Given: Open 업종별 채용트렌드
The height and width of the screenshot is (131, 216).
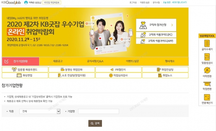Looking at the screenshot, I should 25,70.
